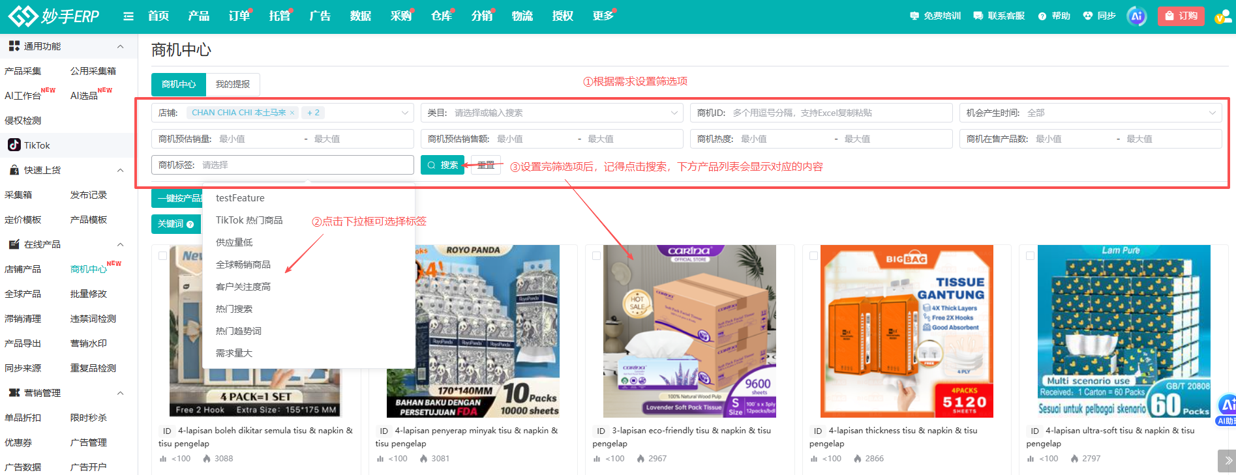
Task: Check the carina tissue product checkbox
Action: coord(596,256)
